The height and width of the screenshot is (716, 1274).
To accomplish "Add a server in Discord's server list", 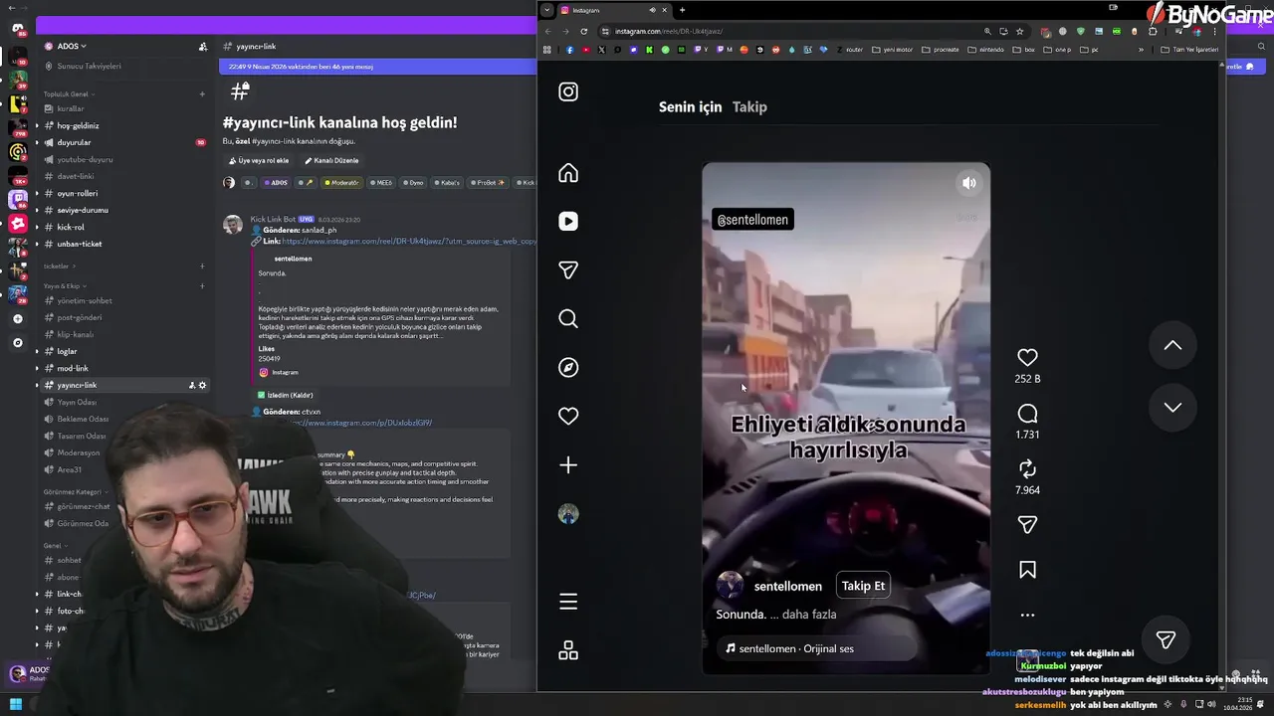I will (17, 319).
